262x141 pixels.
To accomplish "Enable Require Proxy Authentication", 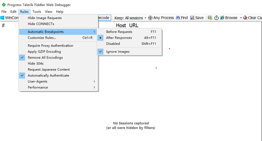I will coord(58,46).
